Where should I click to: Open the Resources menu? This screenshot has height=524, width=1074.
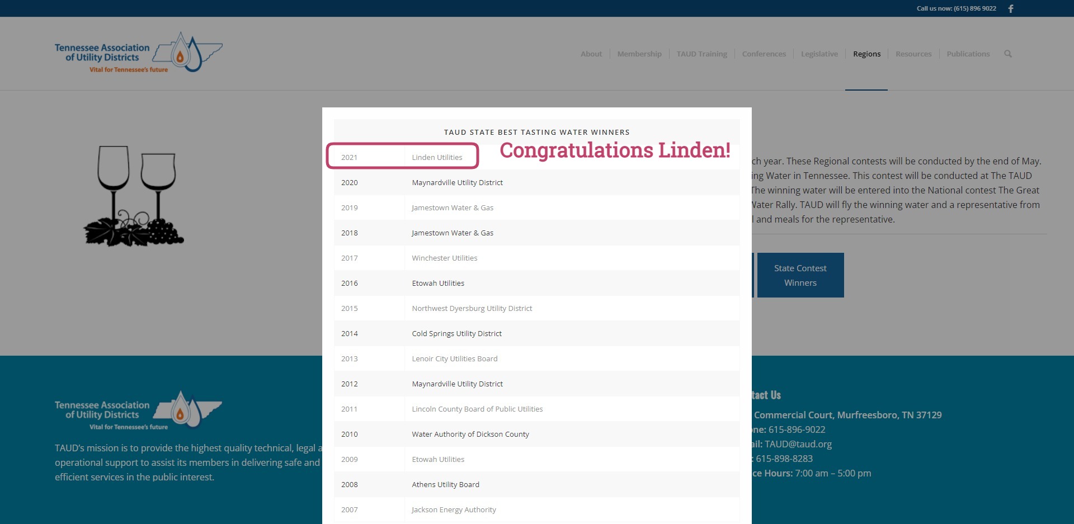(913, 54)
